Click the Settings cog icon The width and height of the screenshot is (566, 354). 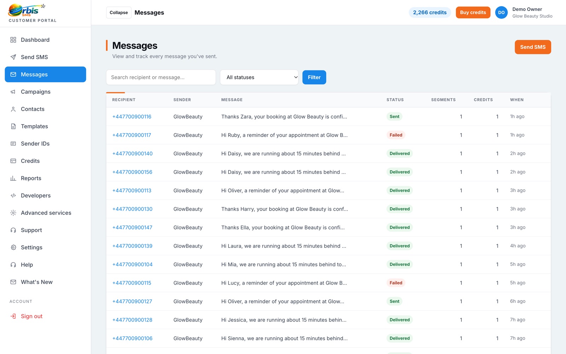13,247
